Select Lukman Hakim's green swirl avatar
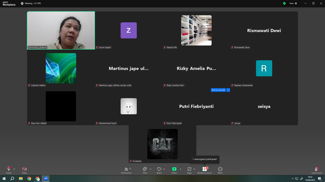 [x=61, y=68]
